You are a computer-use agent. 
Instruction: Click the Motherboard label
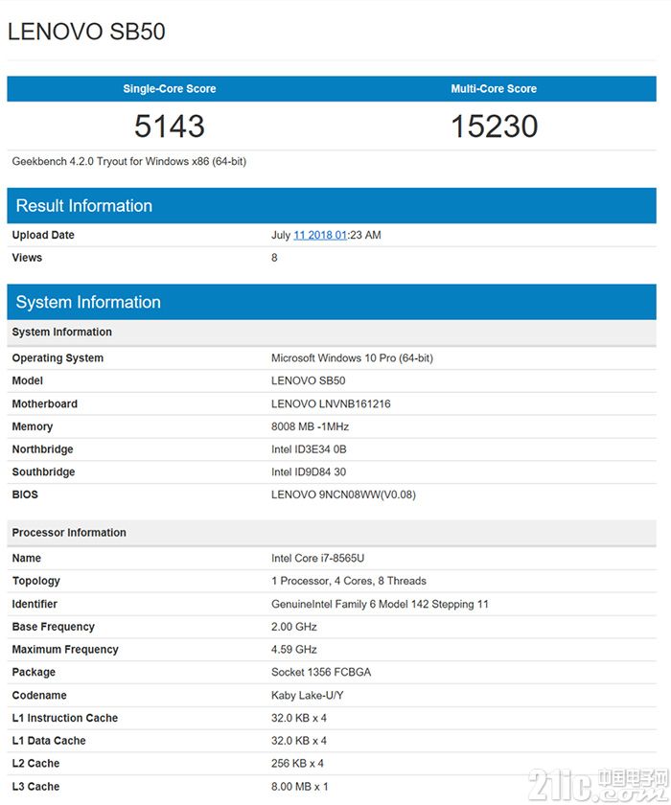(x=45, y=404)
